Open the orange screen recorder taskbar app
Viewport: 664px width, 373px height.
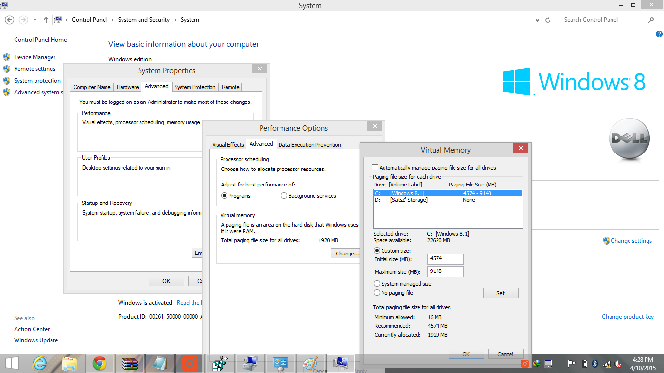[190, 363]
